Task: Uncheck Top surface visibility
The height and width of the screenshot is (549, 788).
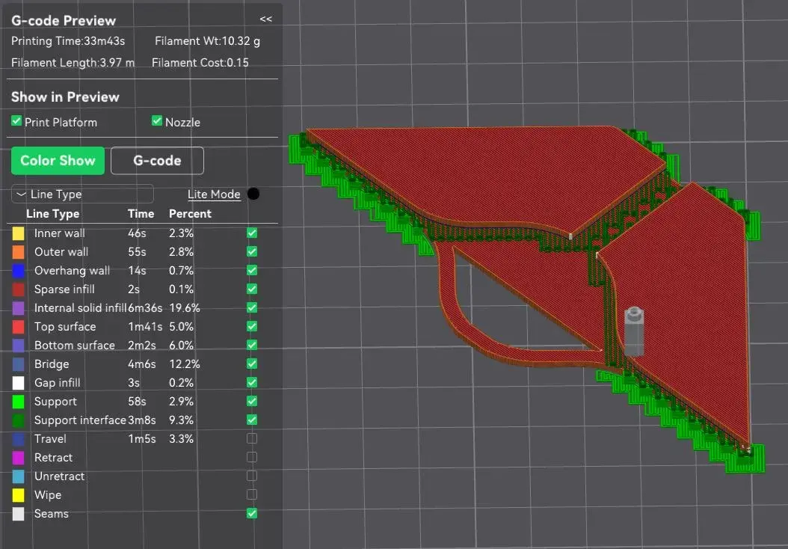Action: 252,326
